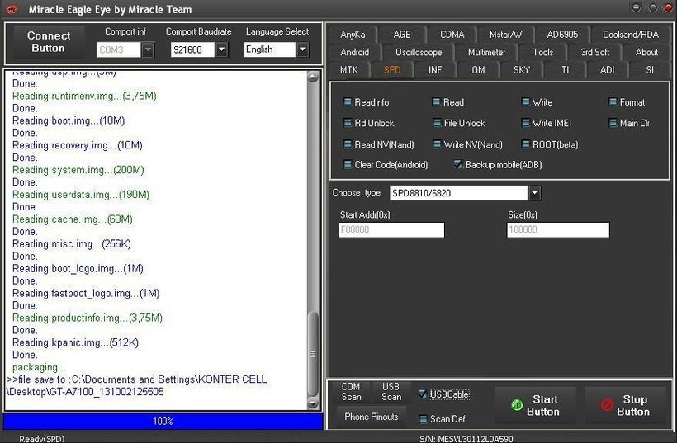677x443 pixels.
Task: Click the 100% progress bar
Action: (163, 421)
